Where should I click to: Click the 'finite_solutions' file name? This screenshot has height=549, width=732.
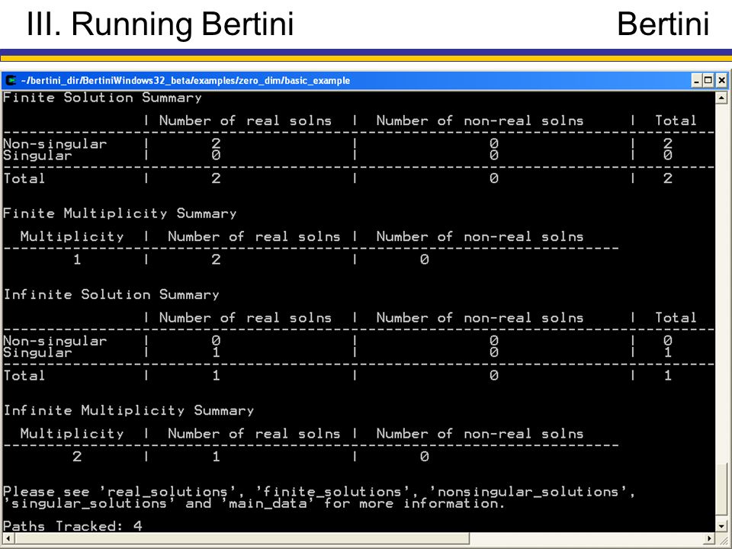[x=333, y=492]
